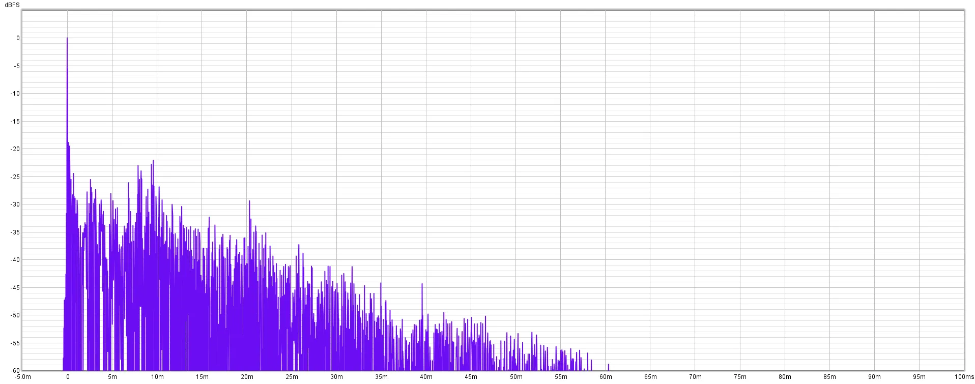
Task: Select the -10 level axis label
Action: (15, 94)
